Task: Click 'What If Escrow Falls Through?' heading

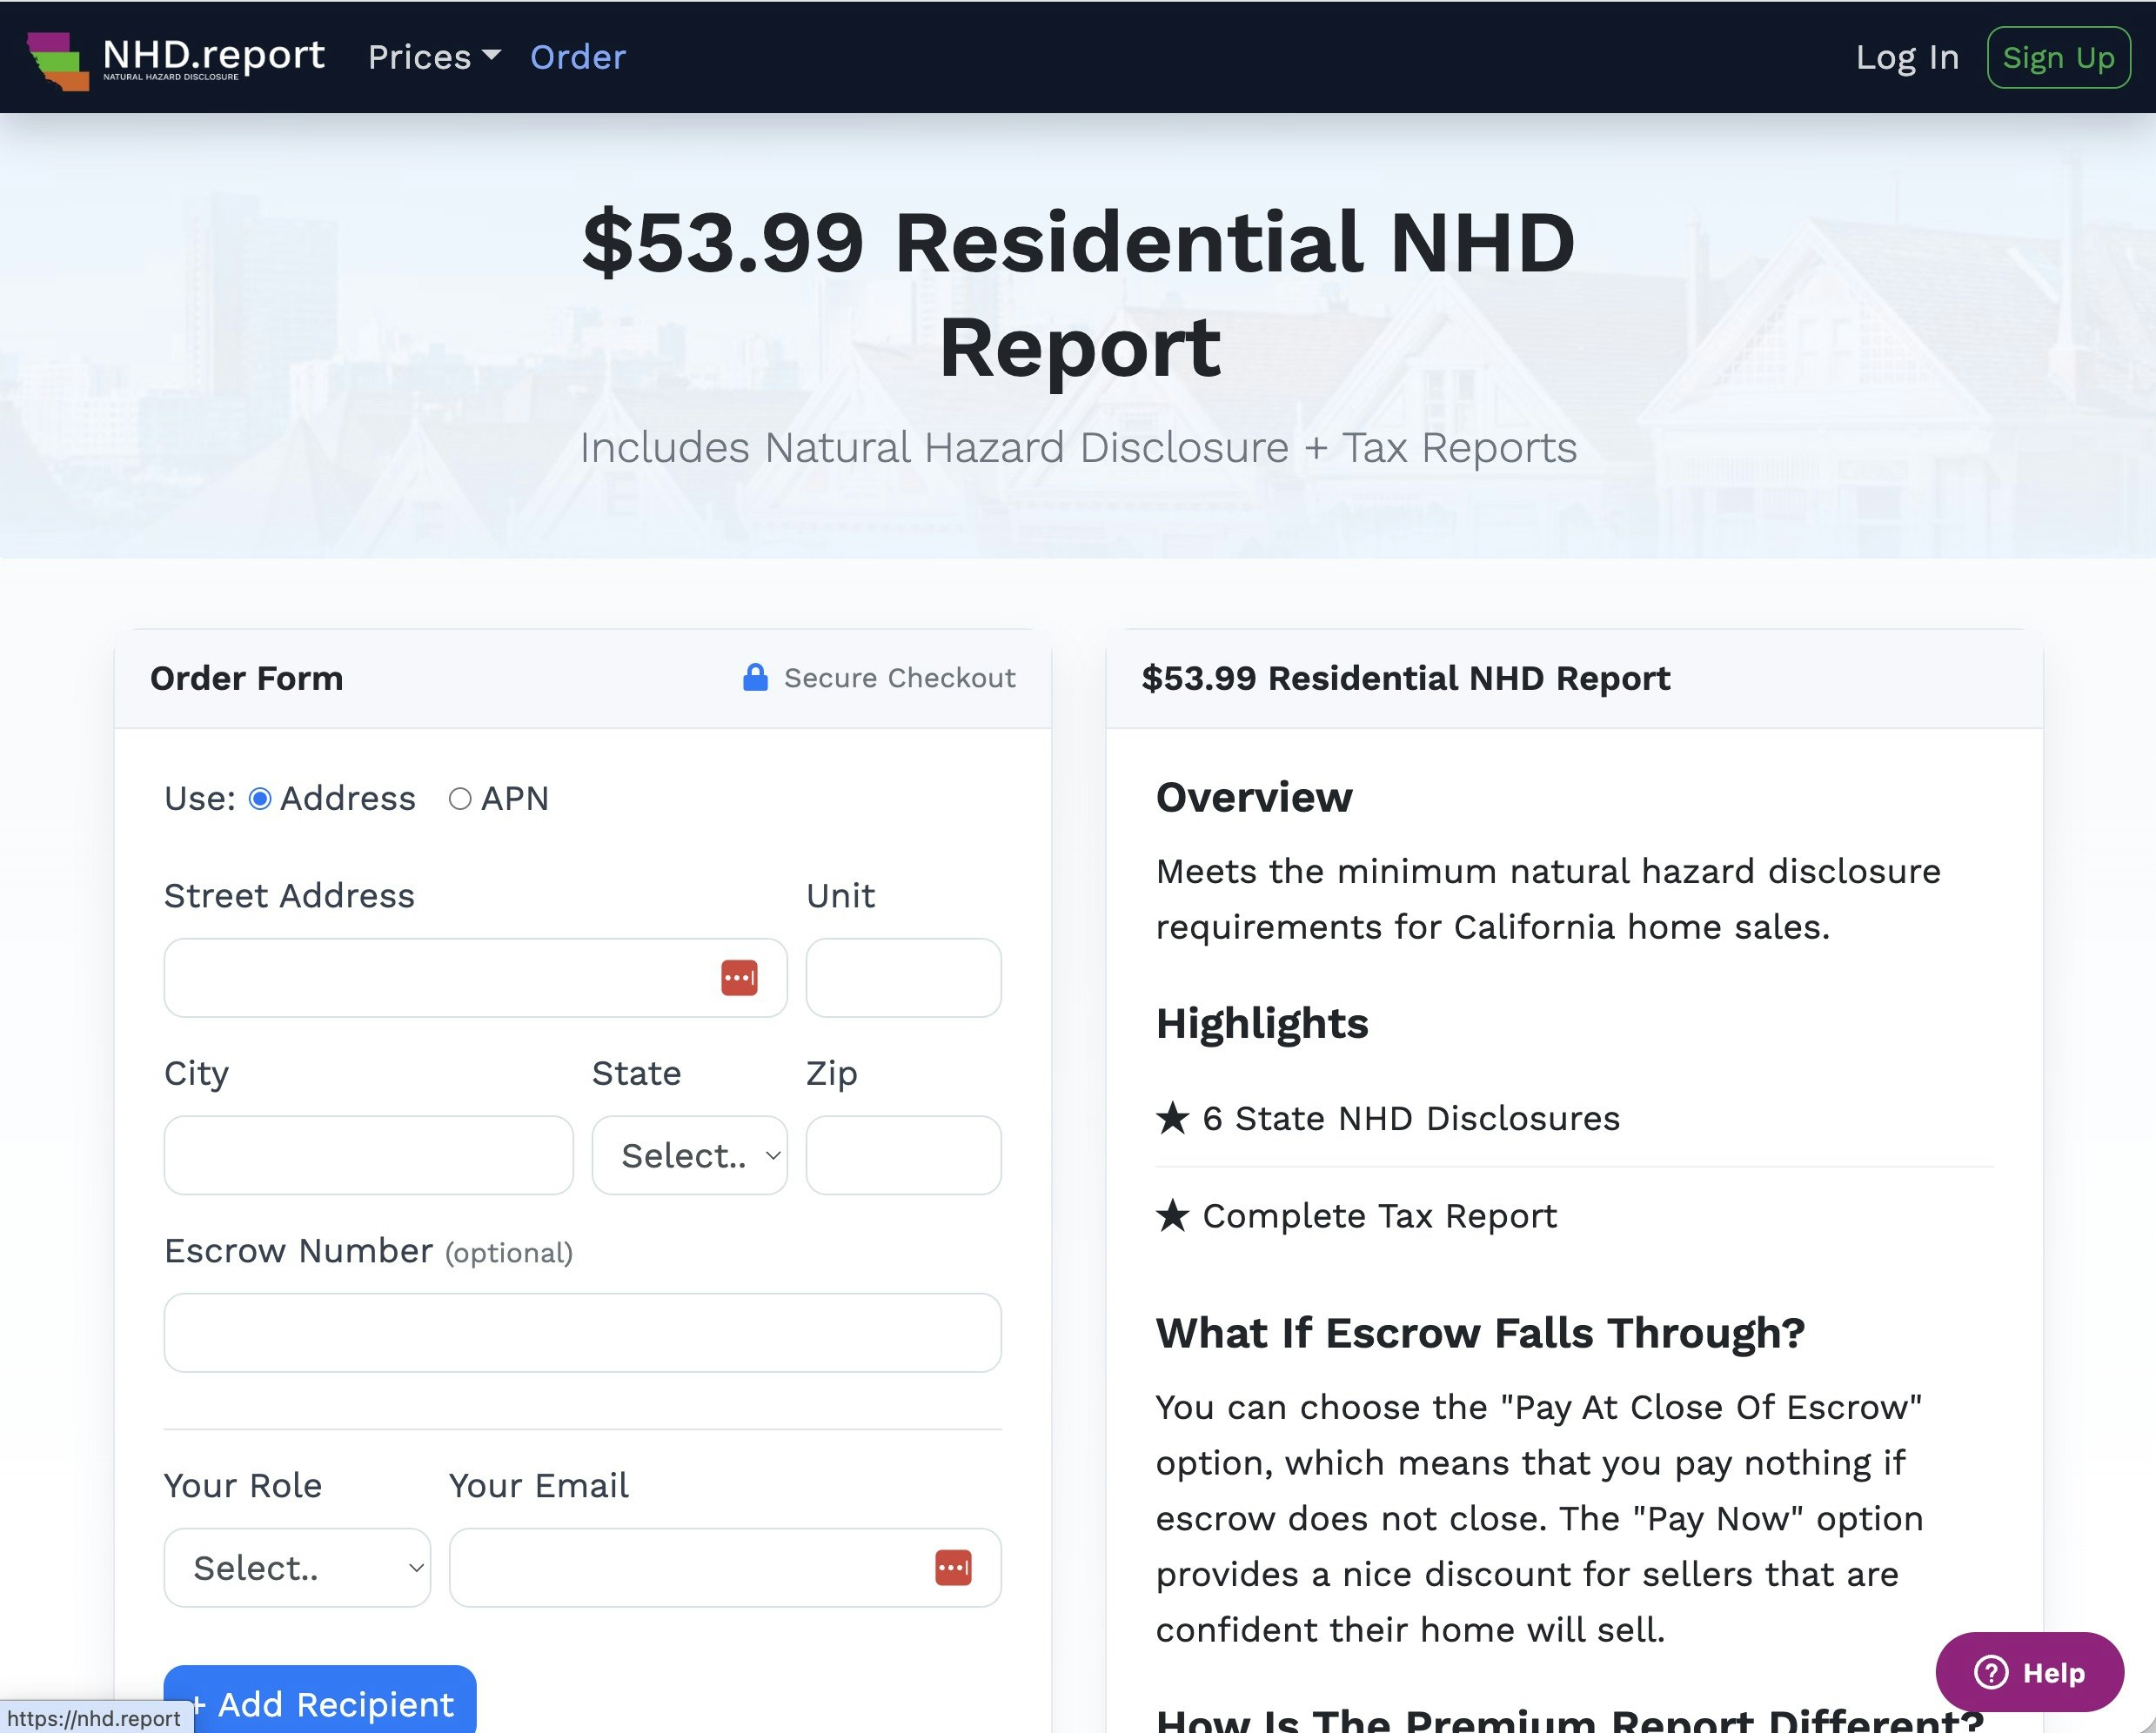Action: click(x=1481, y=1333)
